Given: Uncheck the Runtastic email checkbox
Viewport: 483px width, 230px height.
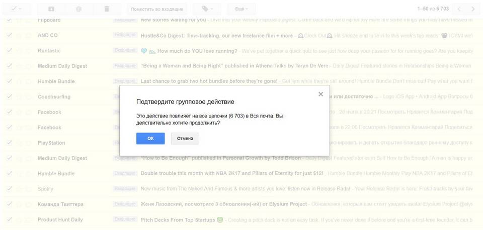Looking at the screenshot, I should coord(10,50).
